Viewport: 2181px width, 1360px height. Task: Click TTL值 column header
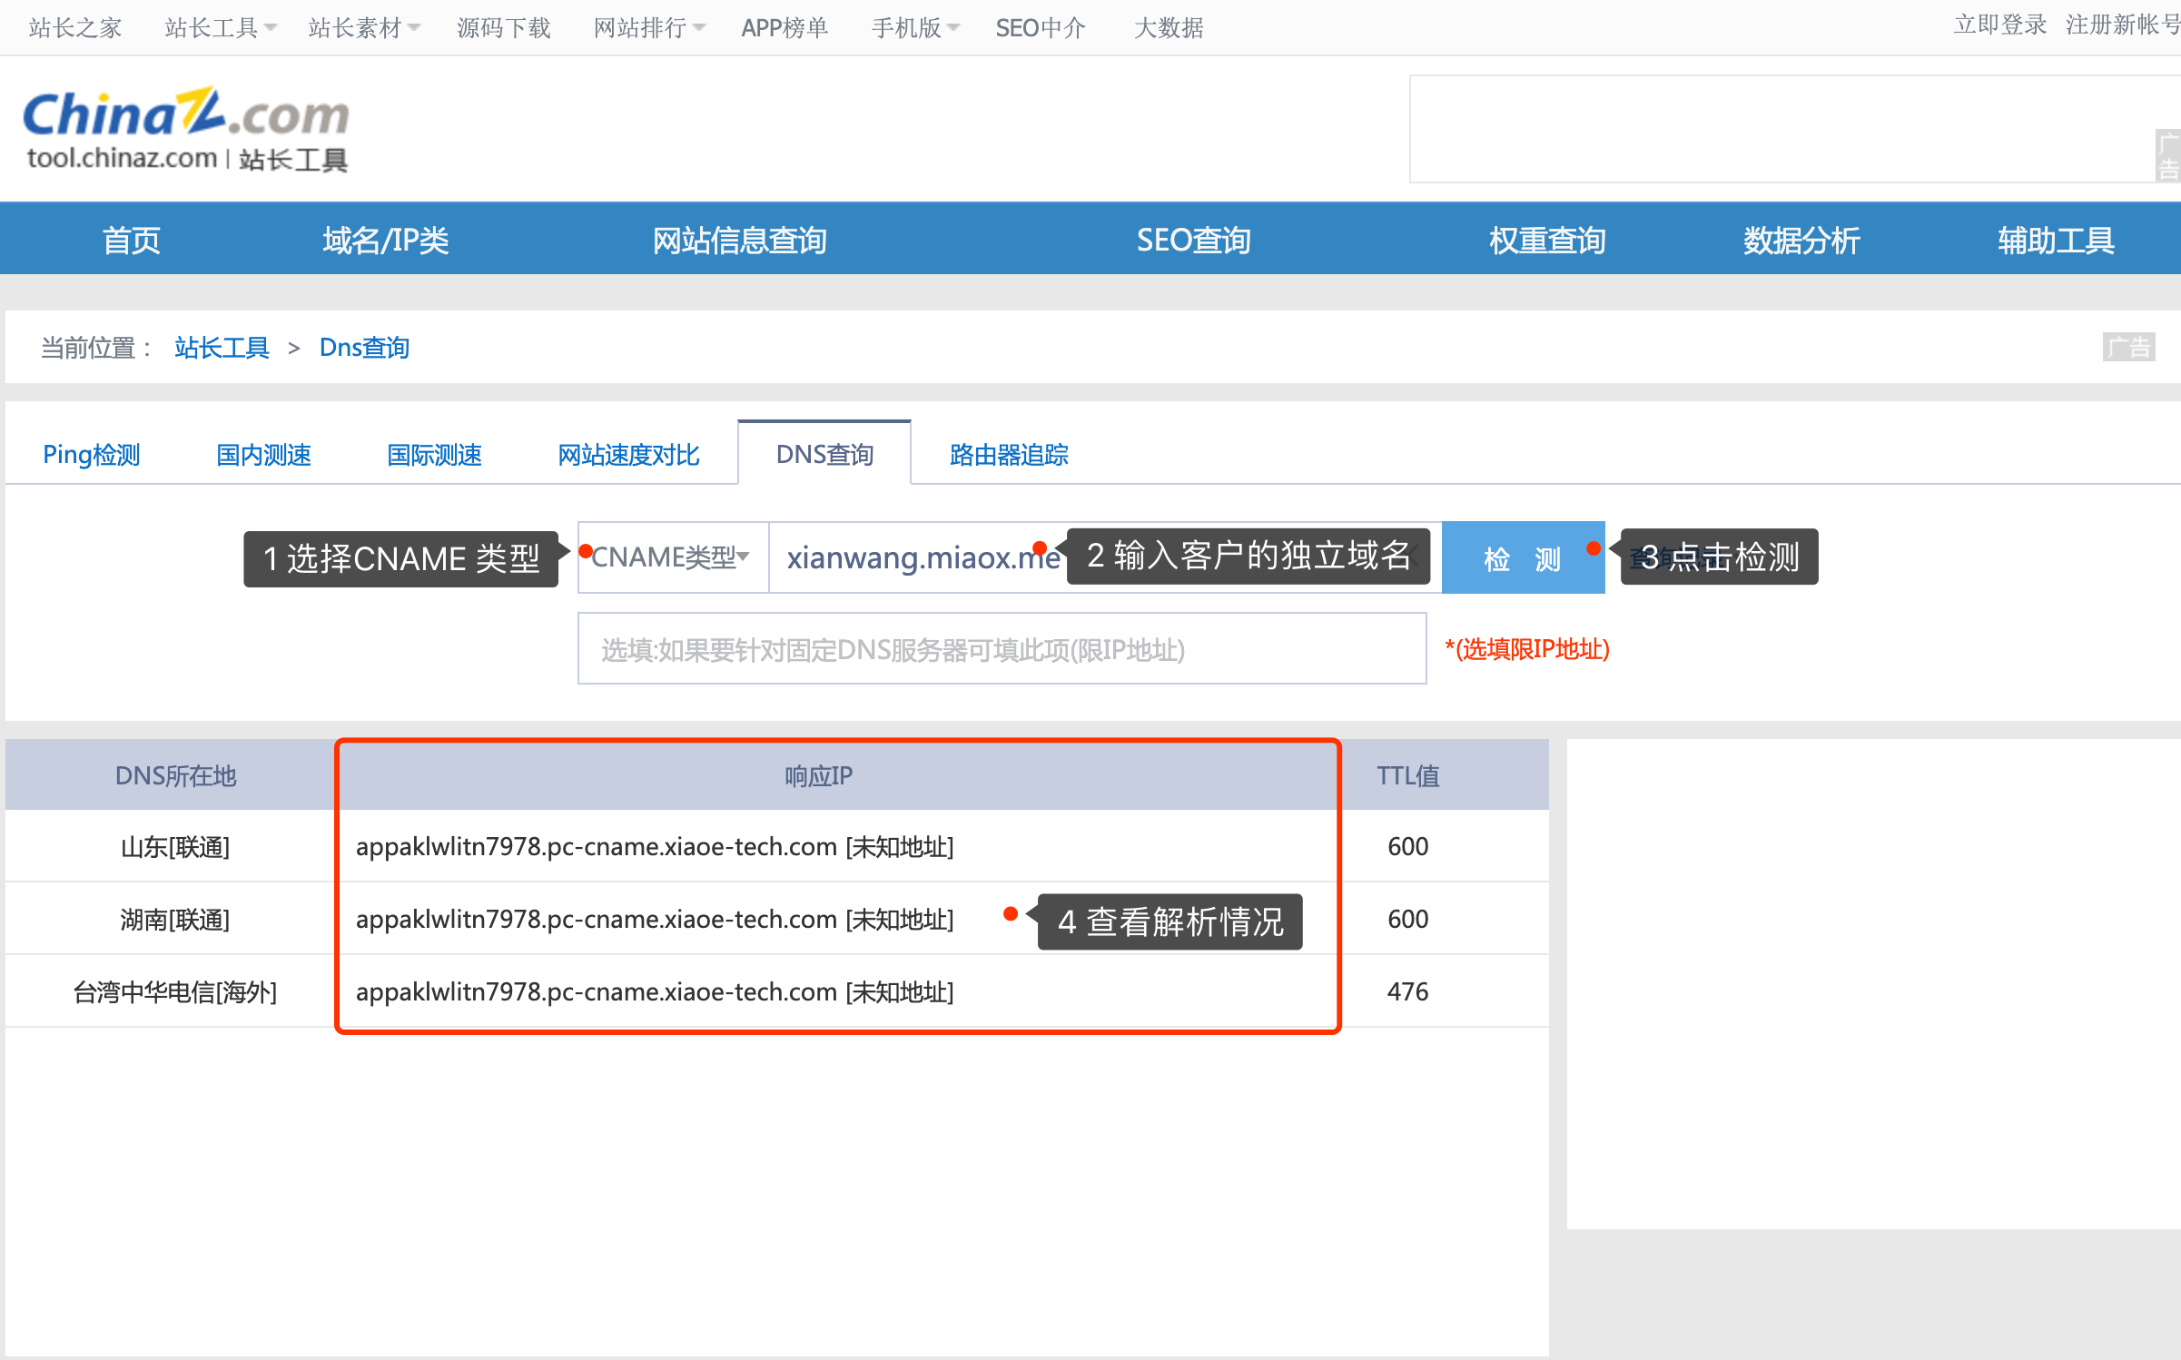coord(1408,775)
